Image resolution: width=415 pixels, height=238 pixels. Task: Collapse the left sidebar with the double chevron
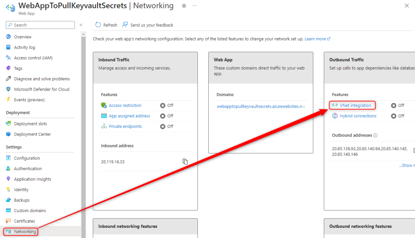81,25
